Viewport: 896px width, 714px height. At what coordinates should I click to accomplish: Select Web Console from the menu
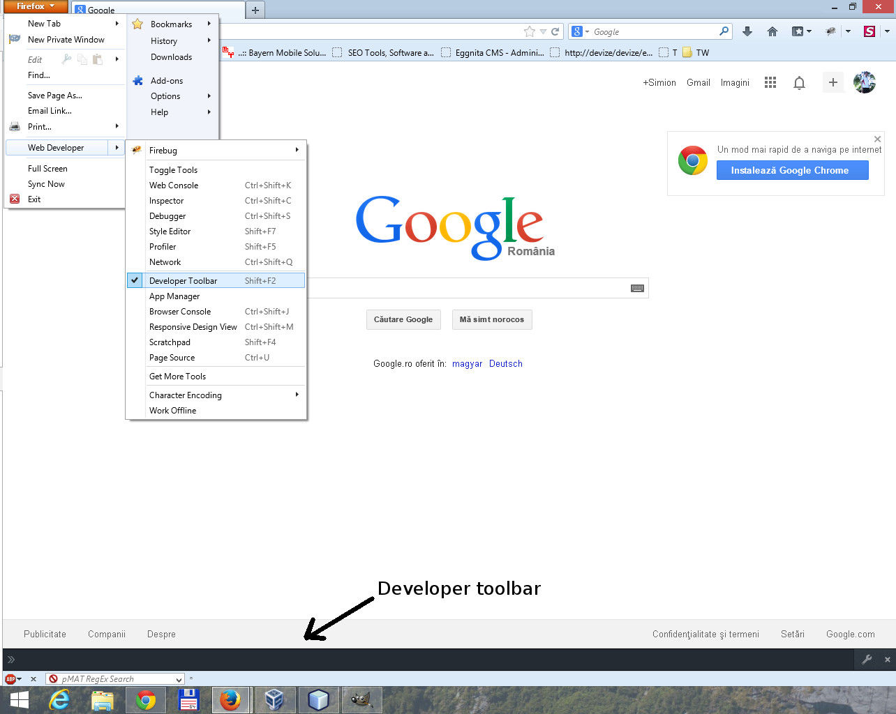(216, 185)
